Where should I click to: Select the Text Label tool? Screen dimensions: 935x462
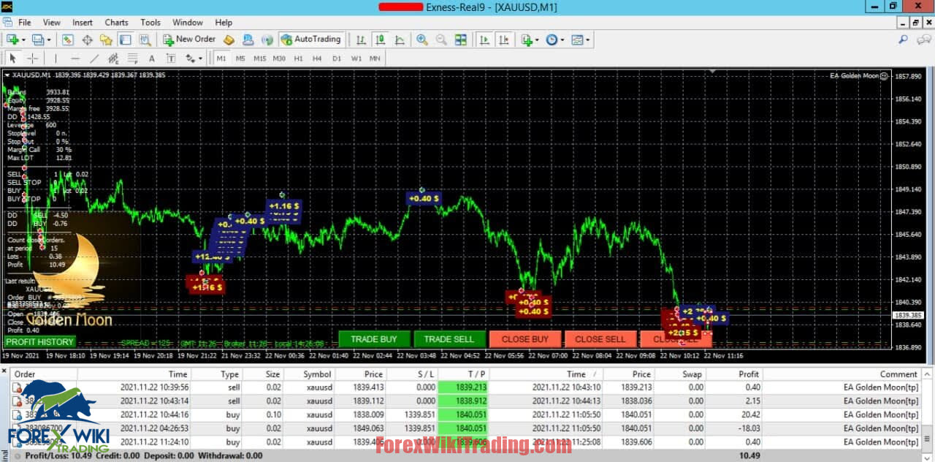[171, 58]
